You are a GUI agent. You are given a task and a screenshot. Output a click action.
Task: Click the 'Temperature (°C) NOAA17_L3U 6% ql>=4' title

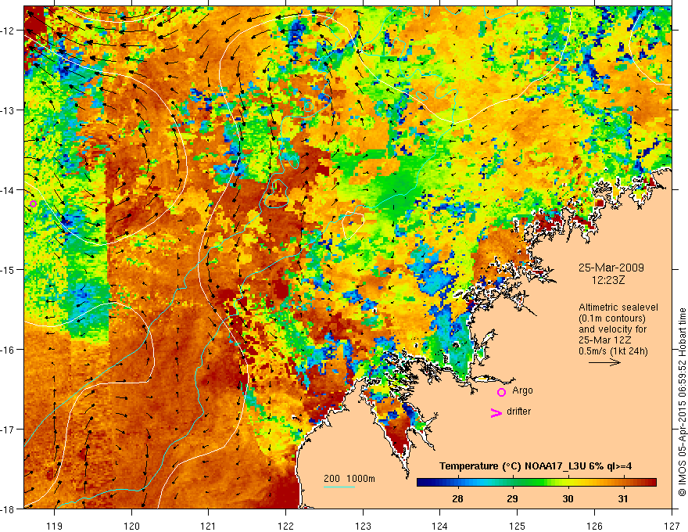(536, 466)
